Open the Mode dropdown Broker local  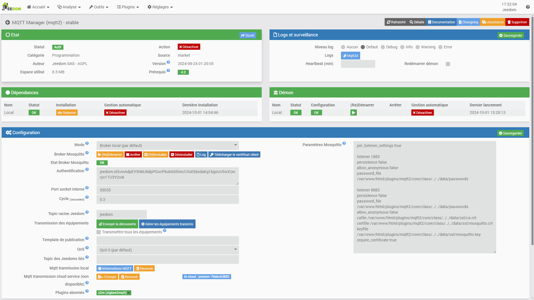tap(167, 146)
